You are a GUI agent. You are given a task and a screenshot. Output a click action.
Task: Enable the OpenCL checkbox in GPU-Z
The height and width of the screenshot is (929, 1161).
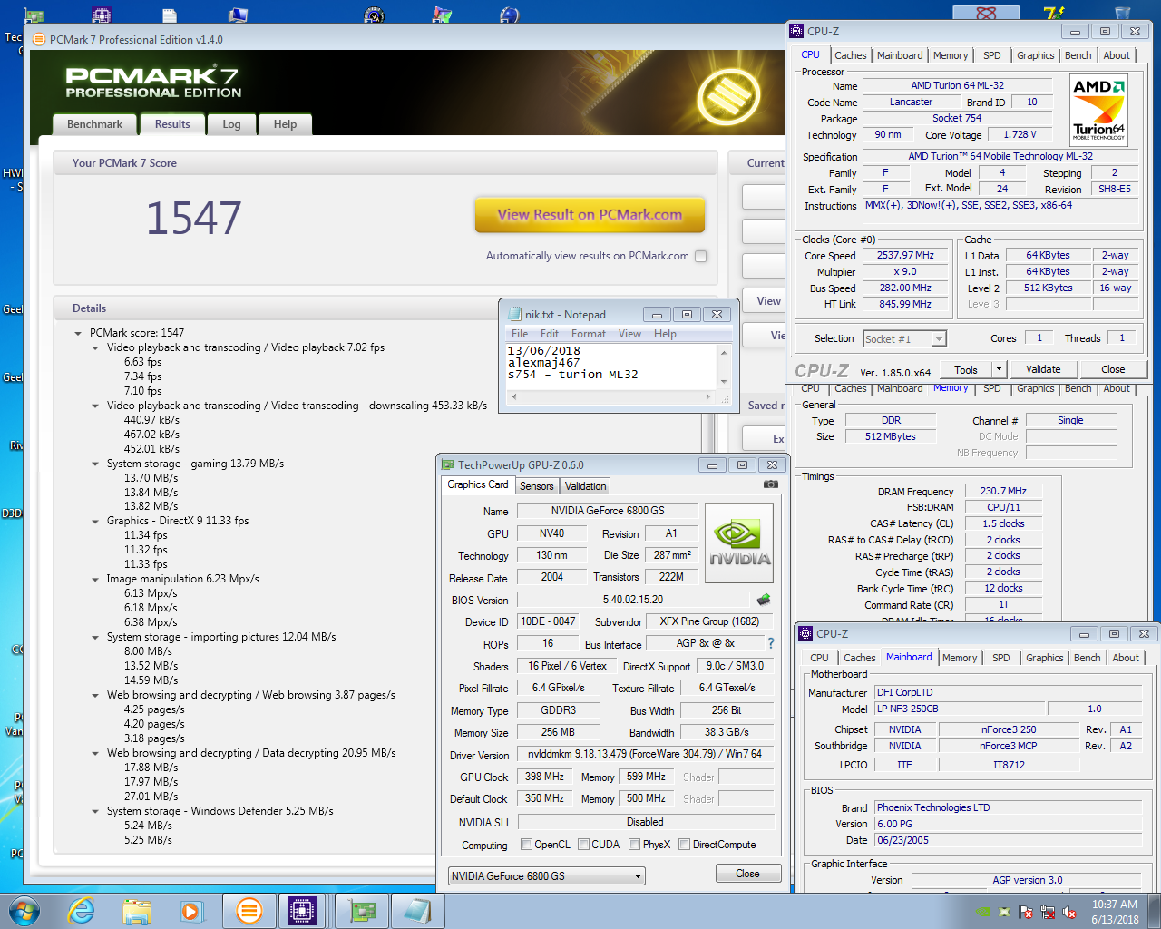click(527, 845)
